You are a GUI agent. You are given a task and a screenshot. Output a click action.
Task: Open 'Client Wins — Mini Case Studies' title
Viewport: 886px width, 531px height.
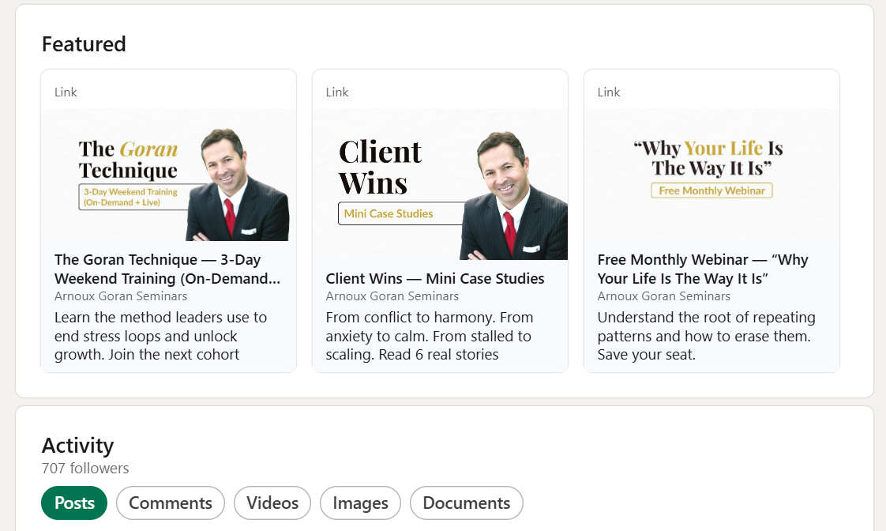[435, 279]
